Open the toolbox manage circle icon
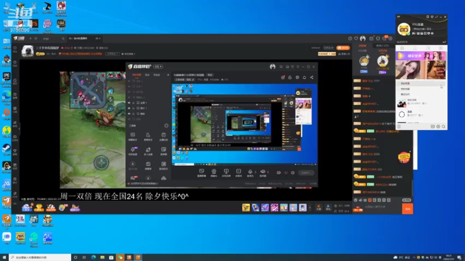The height and width of the screenshot is (261, 465). tap(166, 126)
